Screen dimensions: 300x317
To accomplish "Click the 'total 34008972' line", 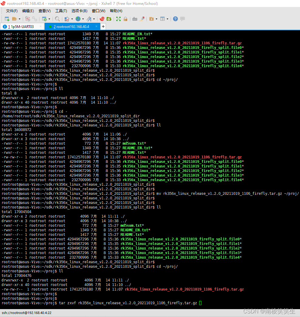I will [x=17, y=129].
